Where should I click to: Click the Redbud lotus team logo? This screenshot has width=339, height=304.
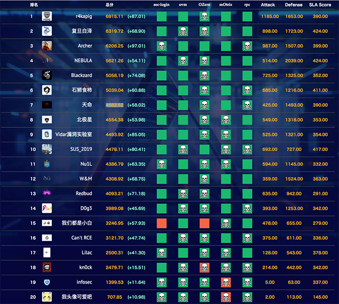[47, 194]
